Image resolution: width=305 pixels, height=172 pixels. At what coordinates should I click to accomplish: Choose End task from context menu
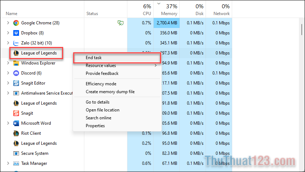pos(117,58)
